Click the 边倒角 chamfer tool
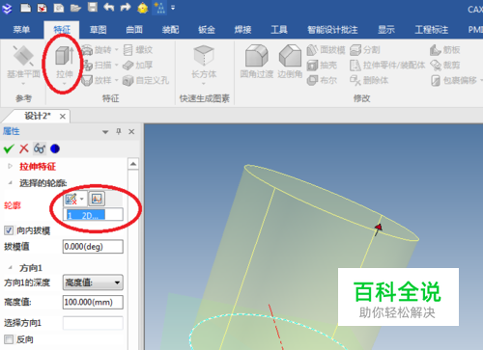The height and width of the screenshot is (350, 483). point(290,61)
